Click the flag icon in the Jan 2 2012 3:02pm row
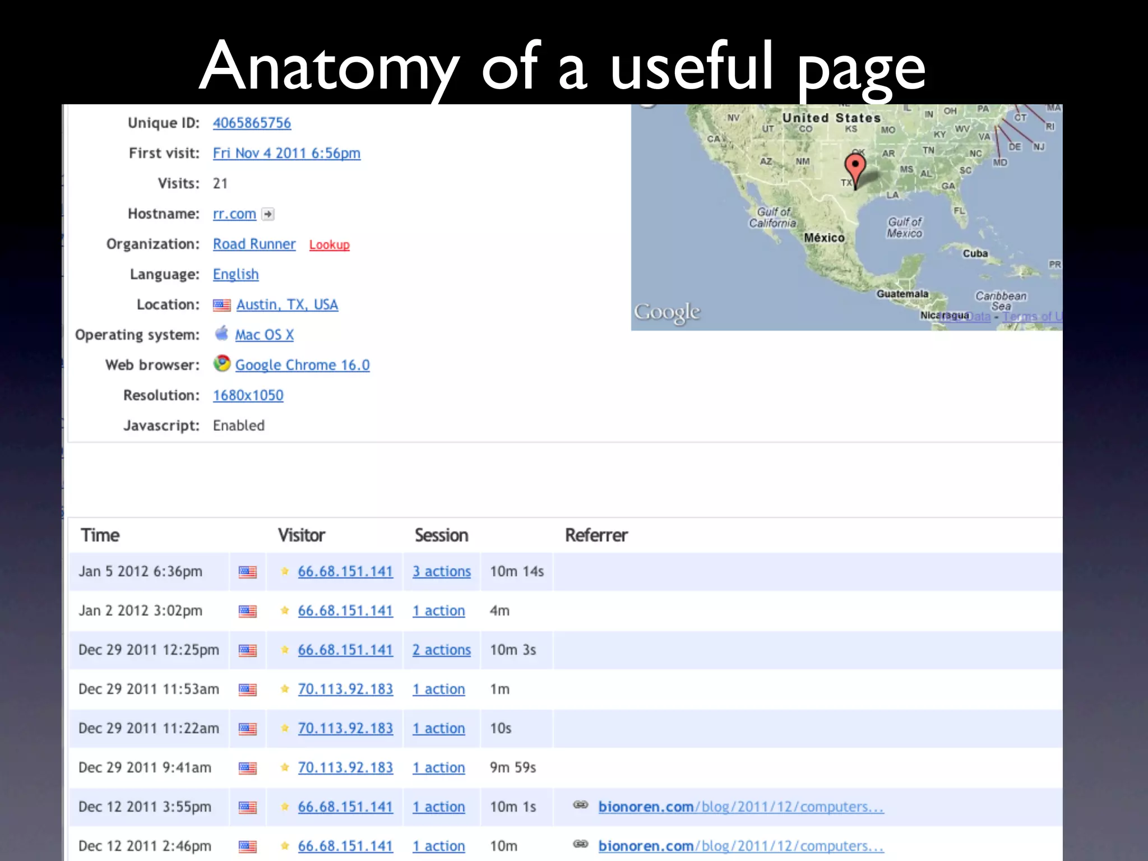 pos(248,611)
